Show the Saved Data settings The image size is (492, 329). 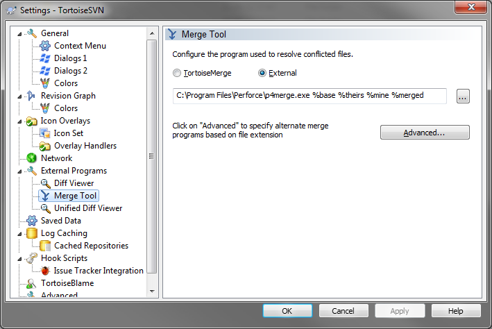(61, 221)
